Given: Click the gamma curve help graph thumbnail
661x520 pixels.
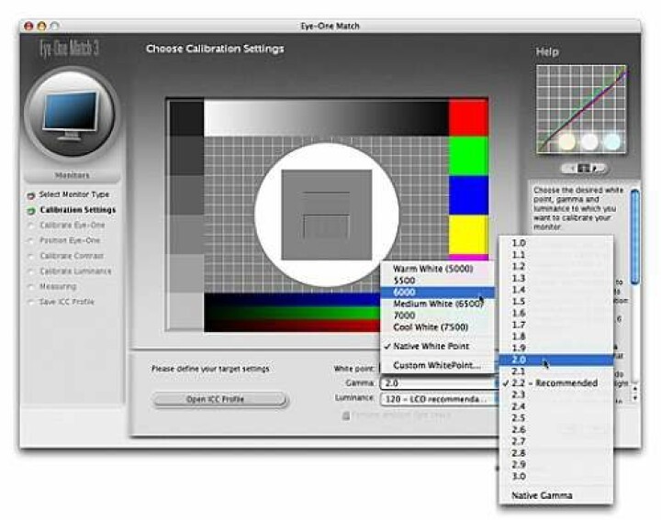Looking at the screenshot, I should 581,109.
